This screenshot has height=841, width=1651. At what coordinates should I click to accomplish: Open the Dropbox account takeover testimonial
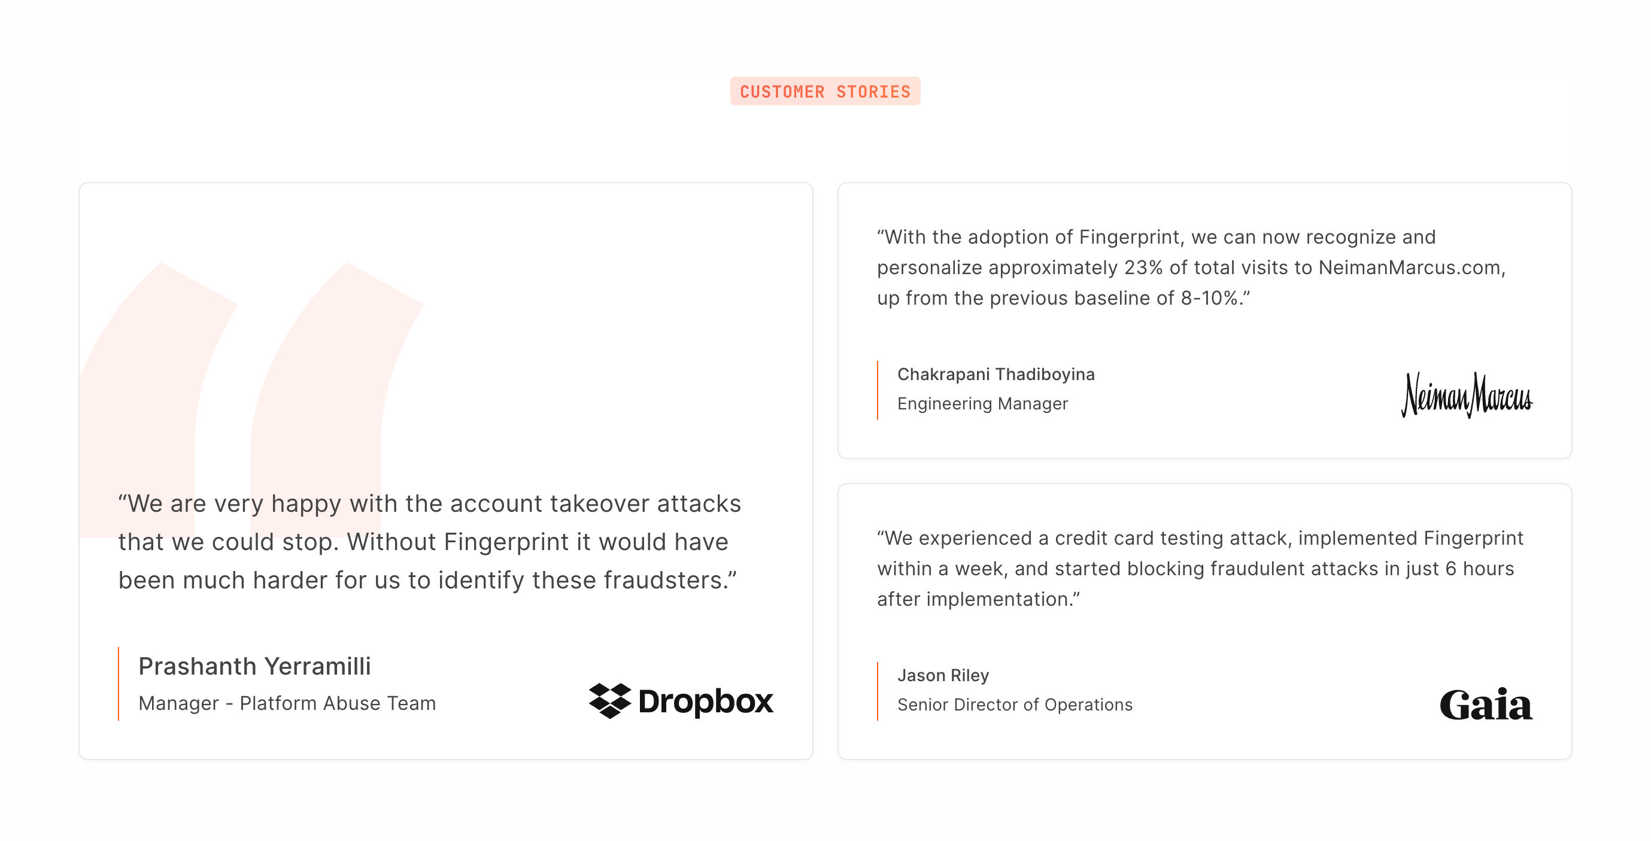tap(429, 542)
